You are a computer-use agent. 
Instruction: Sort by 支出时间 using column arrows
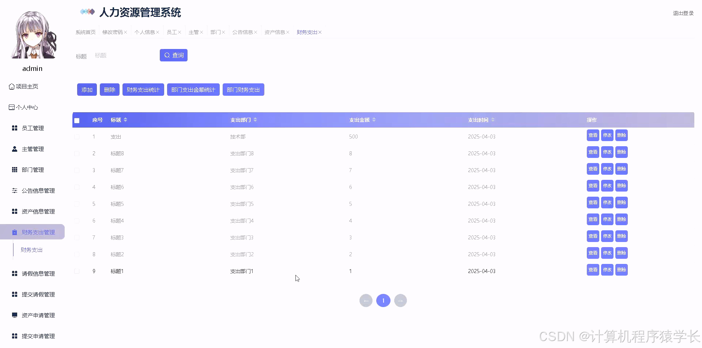click(x=493, y=120)
